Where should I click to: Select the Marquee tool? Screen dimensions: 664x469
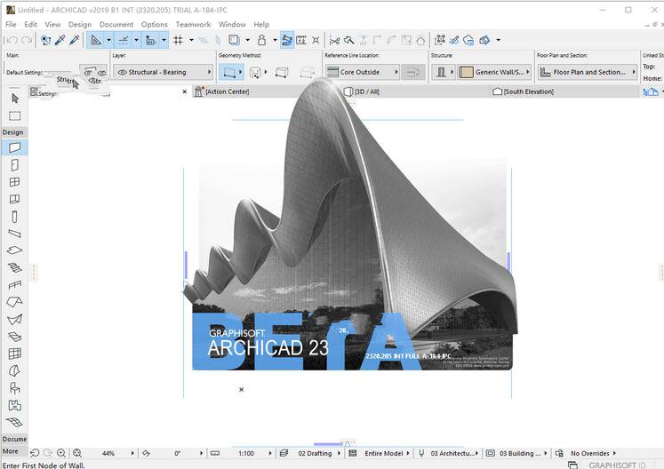point(15,116)
